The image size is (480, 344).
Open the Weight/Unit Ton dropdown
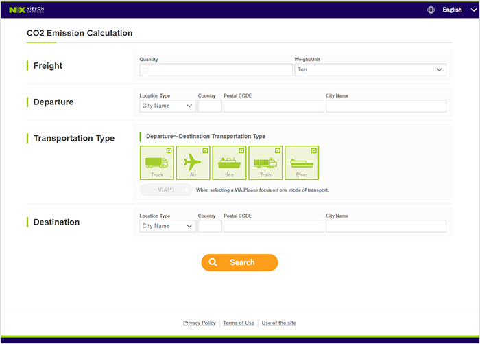click(x=370, y=69)
